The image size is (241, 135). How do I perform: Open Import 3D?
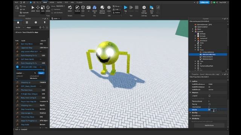pos(95,9)
